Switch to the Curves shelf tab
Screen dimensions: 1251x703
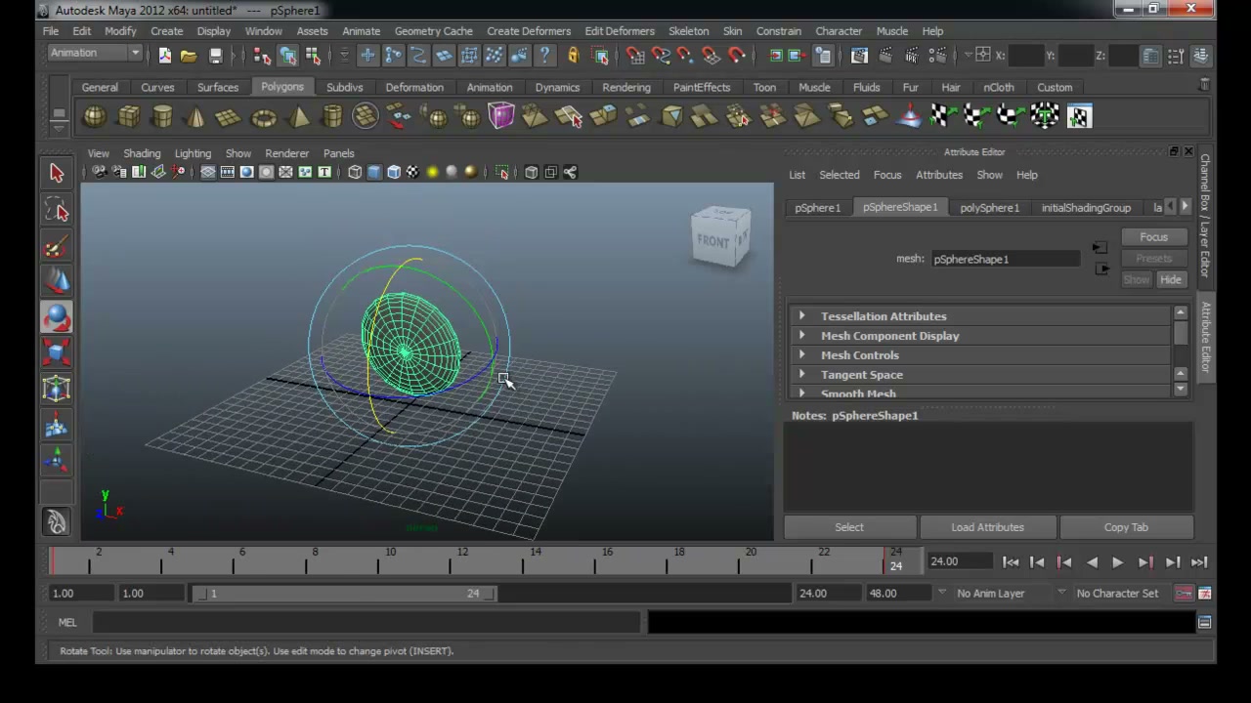click(x=157, y=87)
